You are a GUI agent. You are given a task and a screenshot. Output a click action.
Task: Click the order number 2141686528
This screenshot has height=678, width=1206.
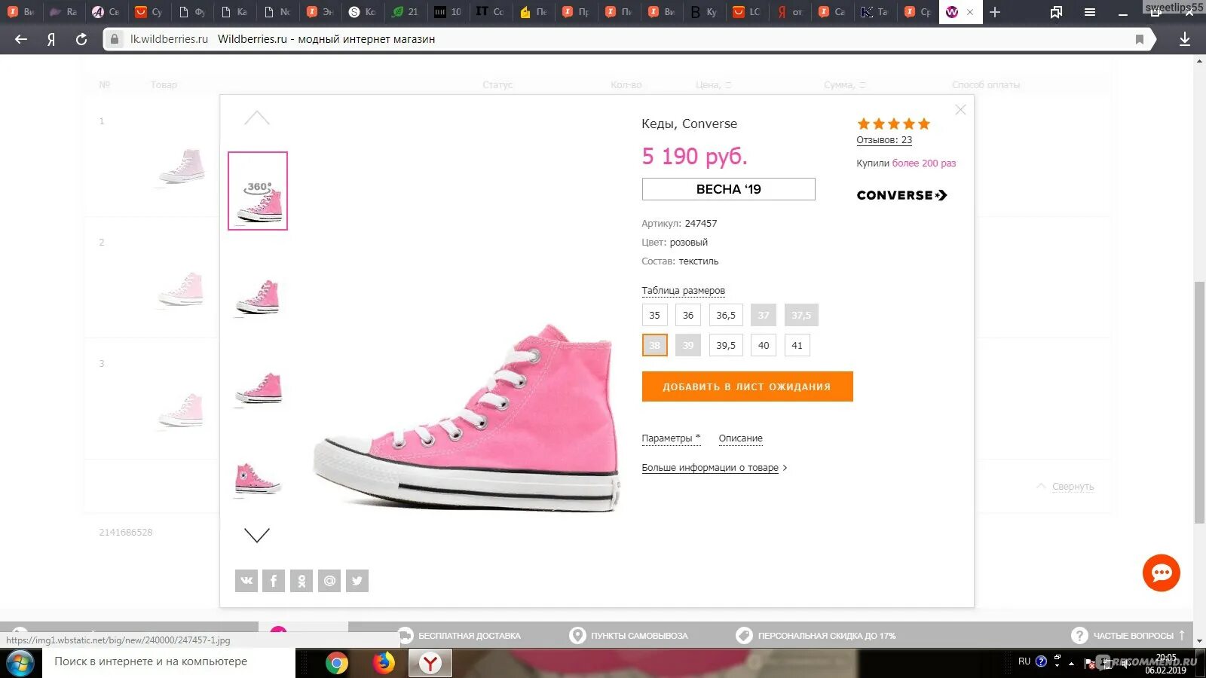[x=126, y=533]
